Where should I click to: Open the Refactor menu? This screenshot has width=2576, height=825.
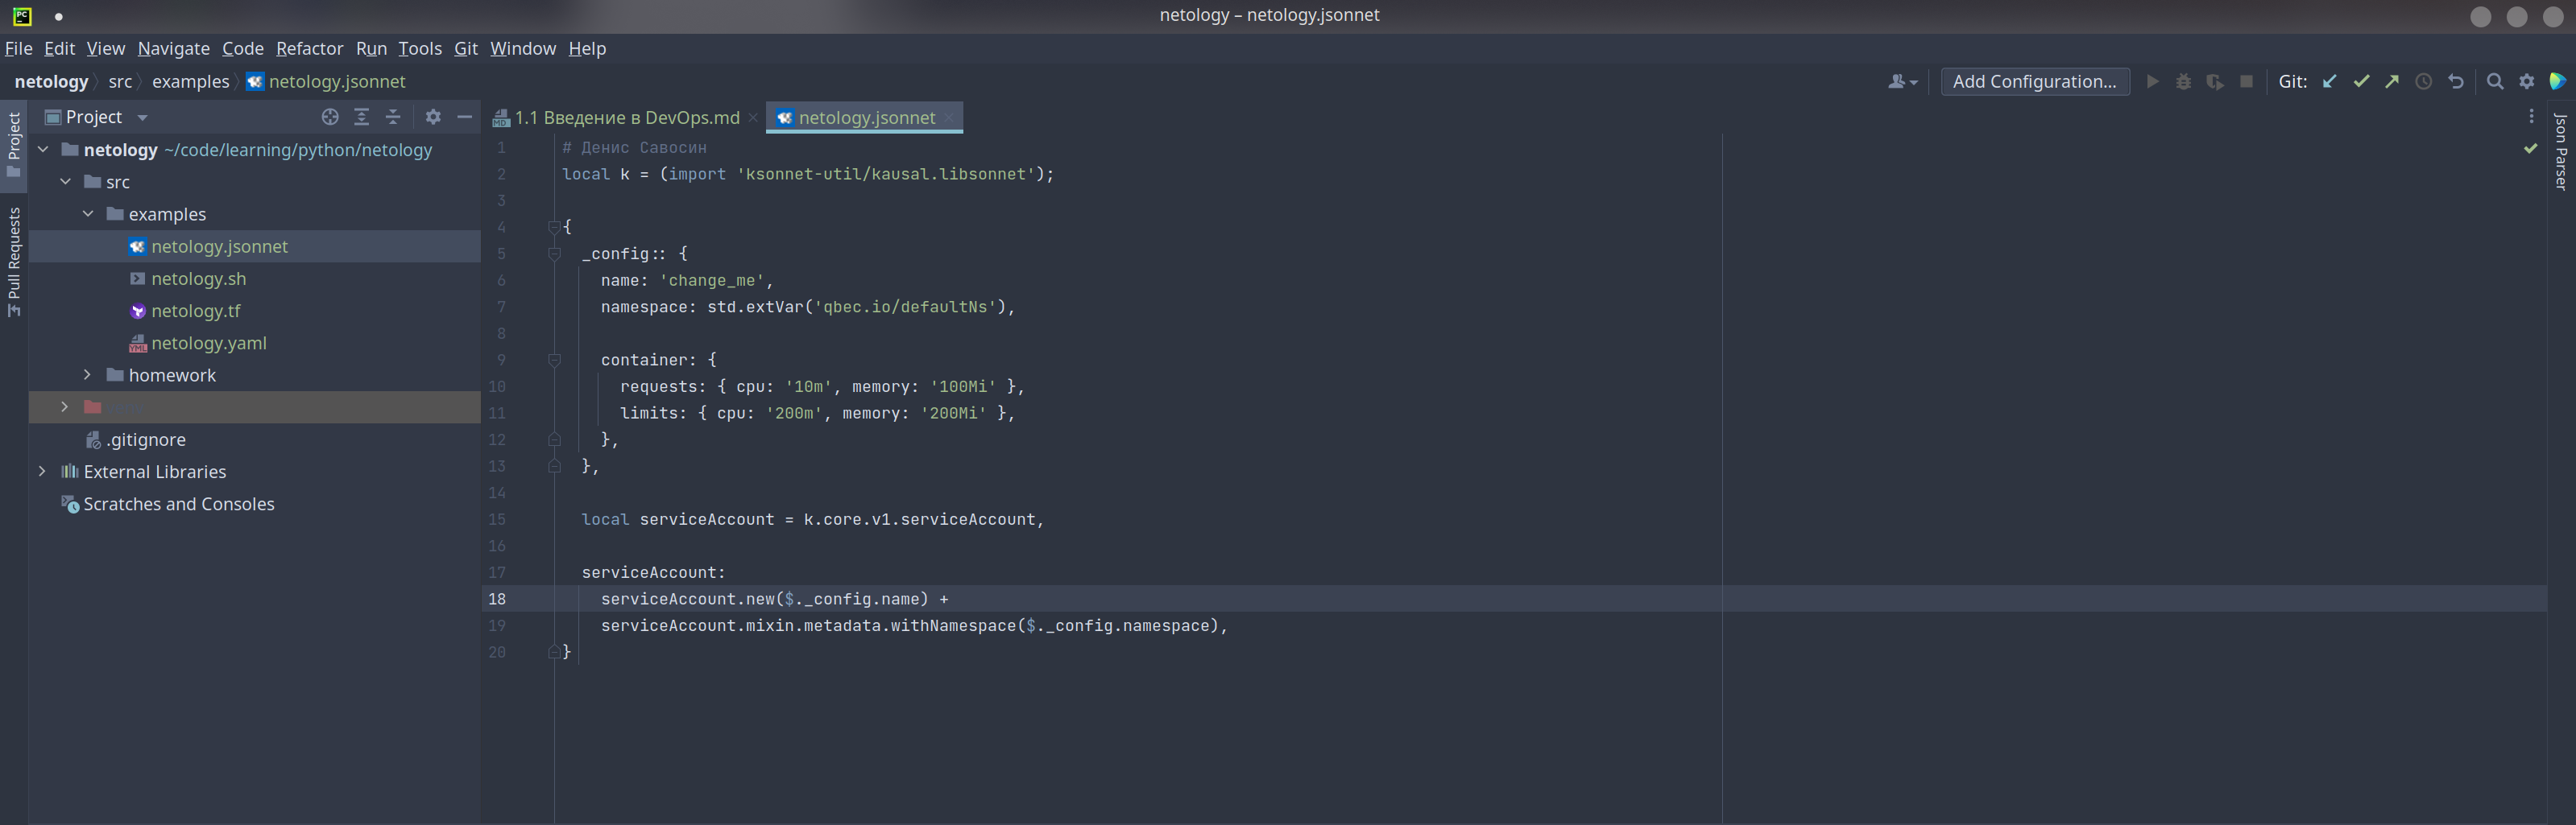point(309,48)
